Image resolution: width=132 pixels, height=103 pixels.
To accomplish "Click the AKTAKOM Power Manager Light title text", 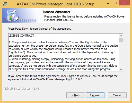I will [x=56, y=4].
